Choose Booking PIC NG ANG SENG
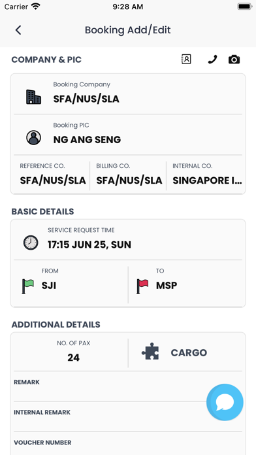This screenshot has height=455, width=256. (128, 135)
